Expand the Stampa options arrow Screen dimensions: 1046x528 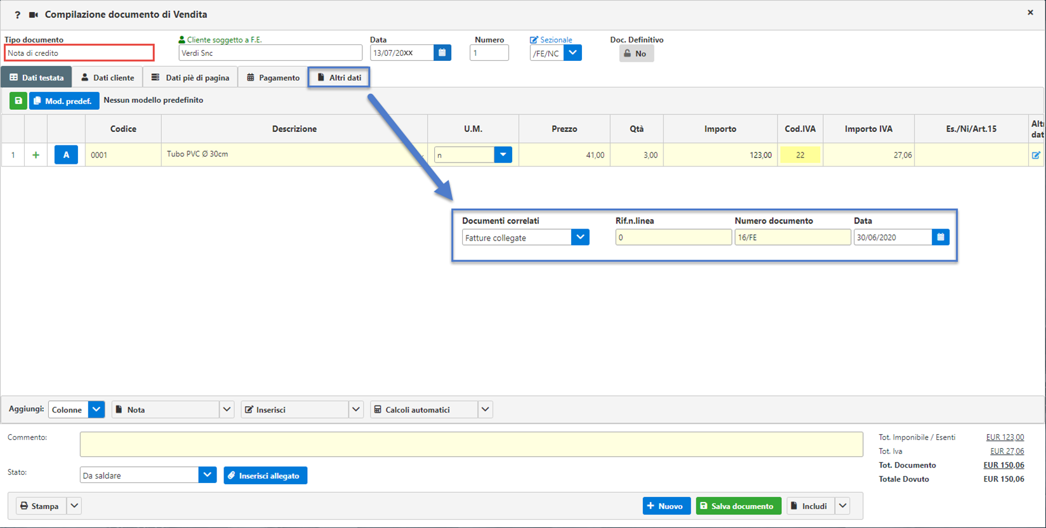click(x=74, y=506)
